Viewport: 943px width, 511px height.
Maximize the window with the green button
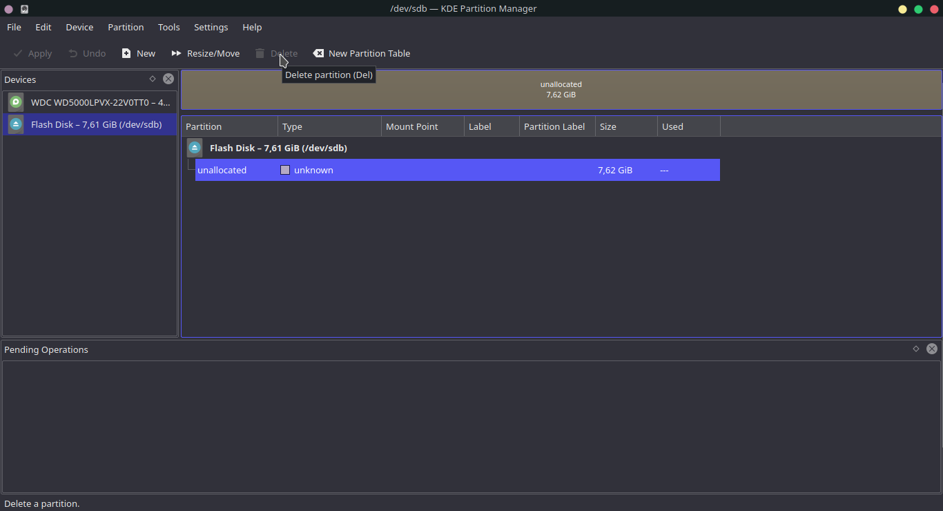(918, 9)
